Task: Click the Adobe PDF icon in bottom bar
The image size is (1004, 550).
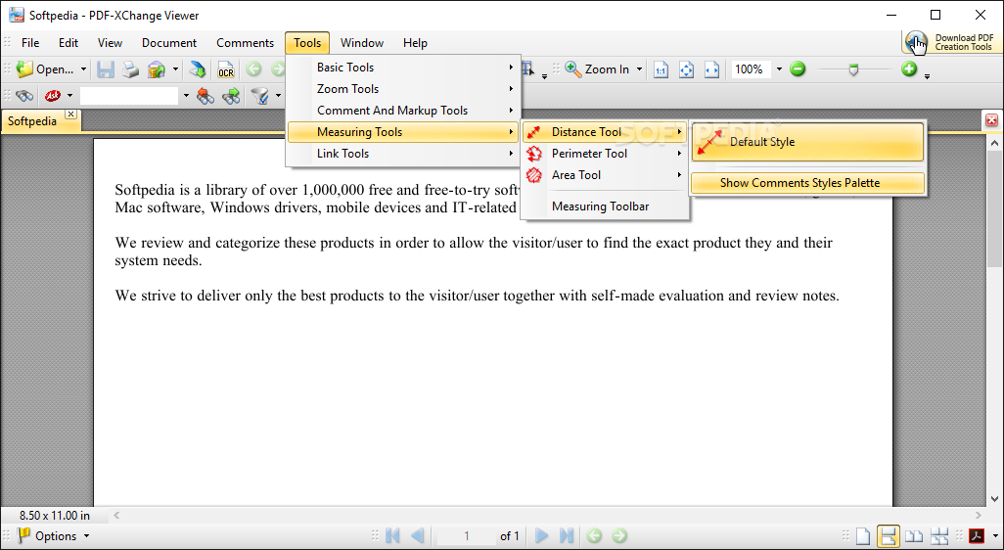Action: [x=978, y=536]
